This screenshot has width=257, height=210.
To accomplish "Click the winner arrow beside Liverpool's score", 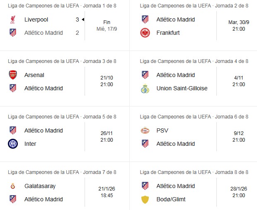I will tap(83, 19).
